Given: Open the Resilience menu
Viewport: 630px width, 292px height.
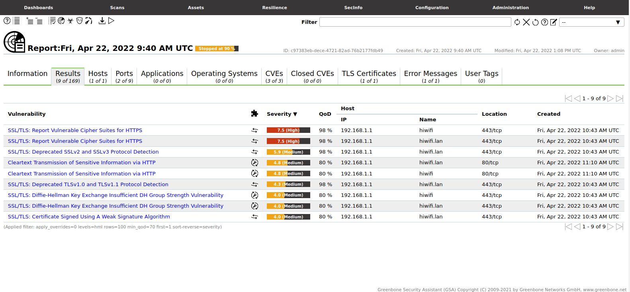Looking at the screenshot, I should point(274,8).
